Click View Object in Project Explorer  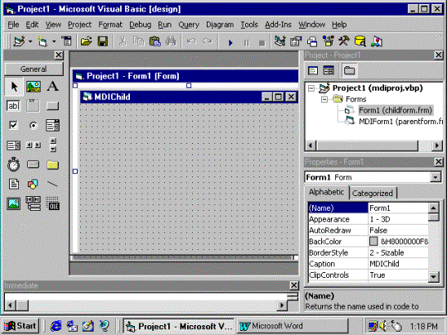pos(329,70)
